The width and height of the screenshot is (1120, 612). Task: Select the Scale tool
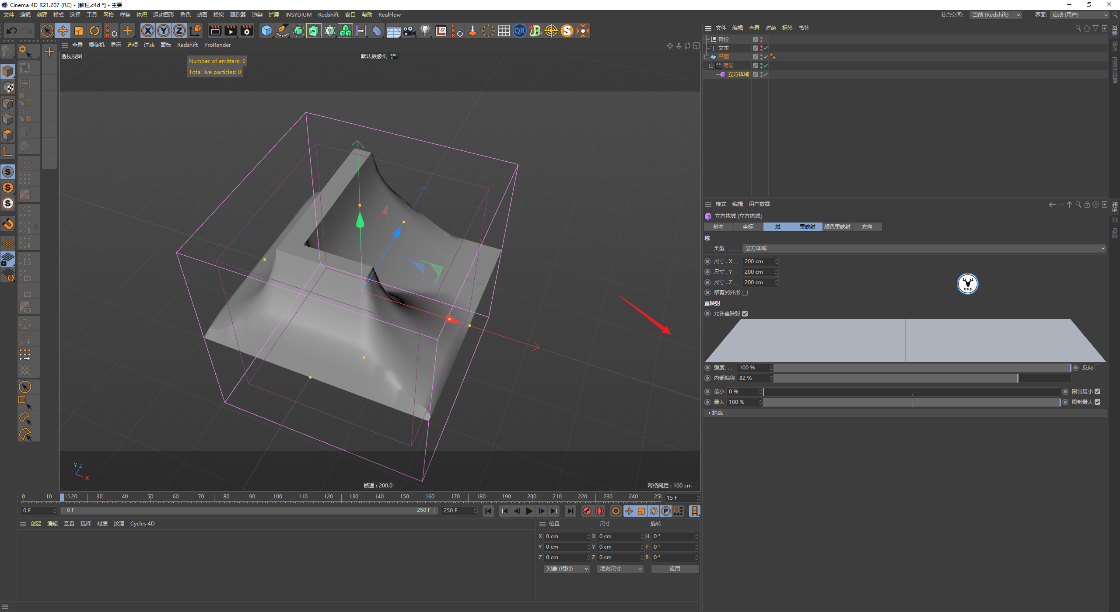(79, 31)
